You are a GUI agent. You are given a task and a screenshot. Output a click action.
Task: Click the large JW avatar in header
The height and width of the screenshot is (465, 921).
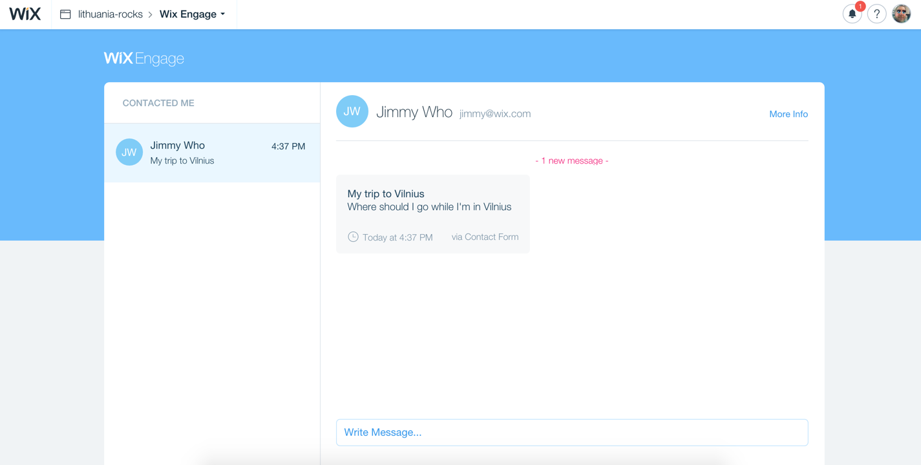pyautogui.click(x=352, y=111)
